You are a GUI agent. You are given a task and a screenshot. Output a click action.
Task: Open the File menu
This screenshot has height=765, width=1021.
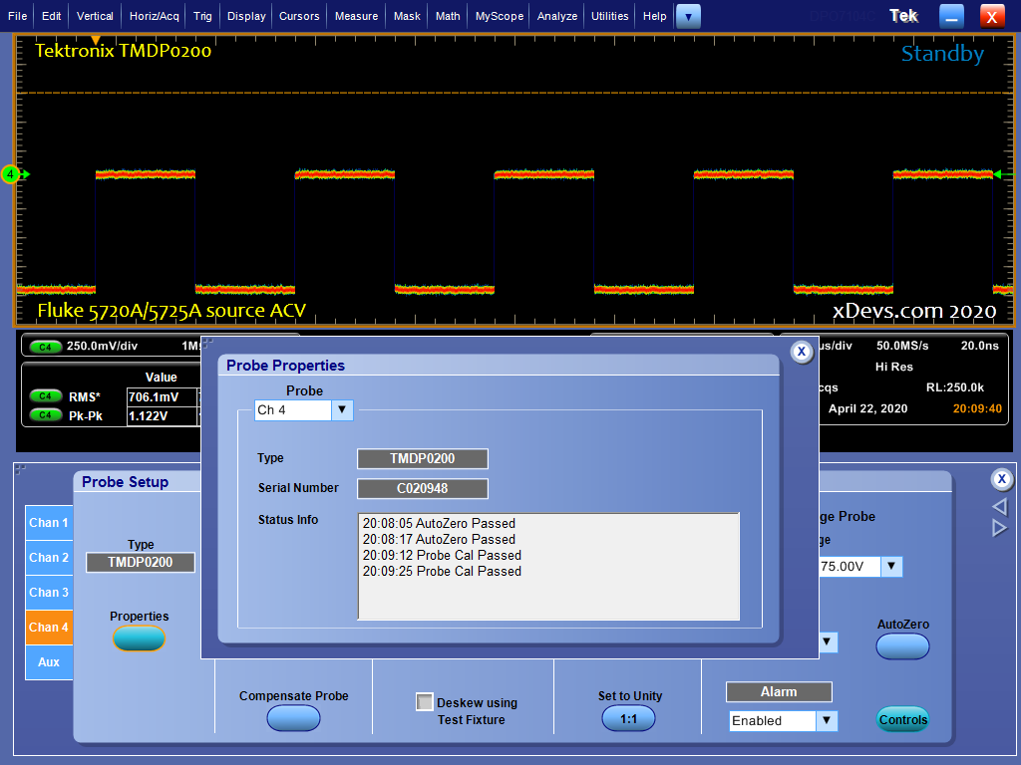pyautogui.click(x=18, y=16)
